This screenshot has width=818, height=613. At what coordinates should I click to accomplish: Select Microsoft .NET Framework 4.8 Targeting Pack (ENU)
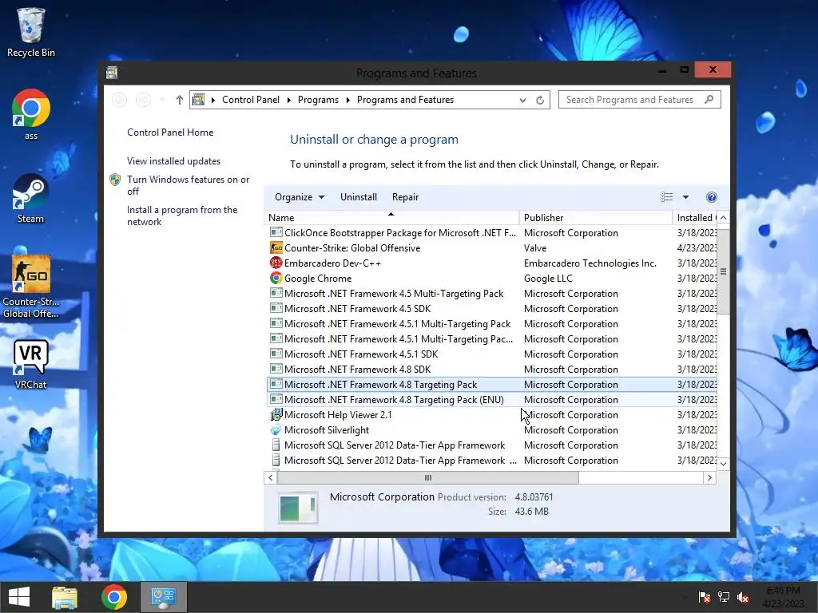(491, 399)
